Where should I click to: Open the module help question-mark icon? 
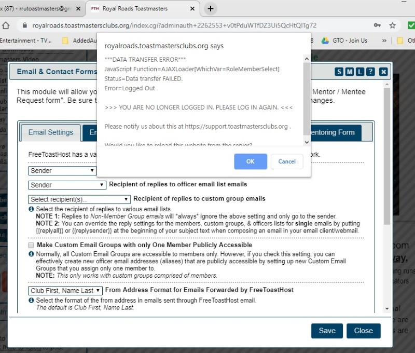[x=370, y=72]
